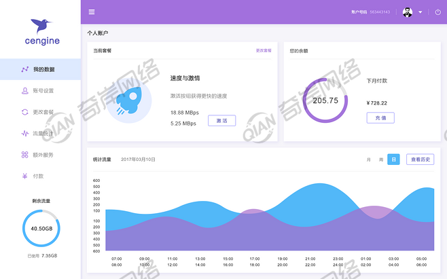Click the power logout icon

[x=437, y=12]
